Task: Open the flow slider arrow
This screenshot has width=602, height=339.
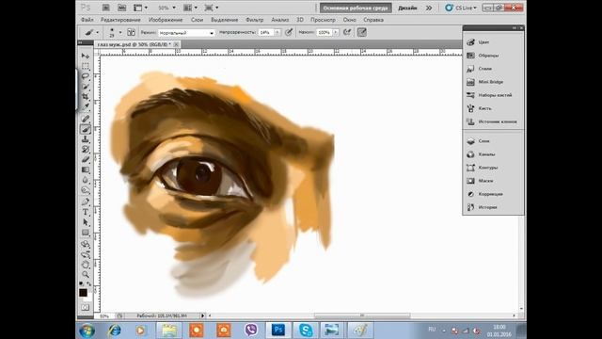Action: pos(336,32)
